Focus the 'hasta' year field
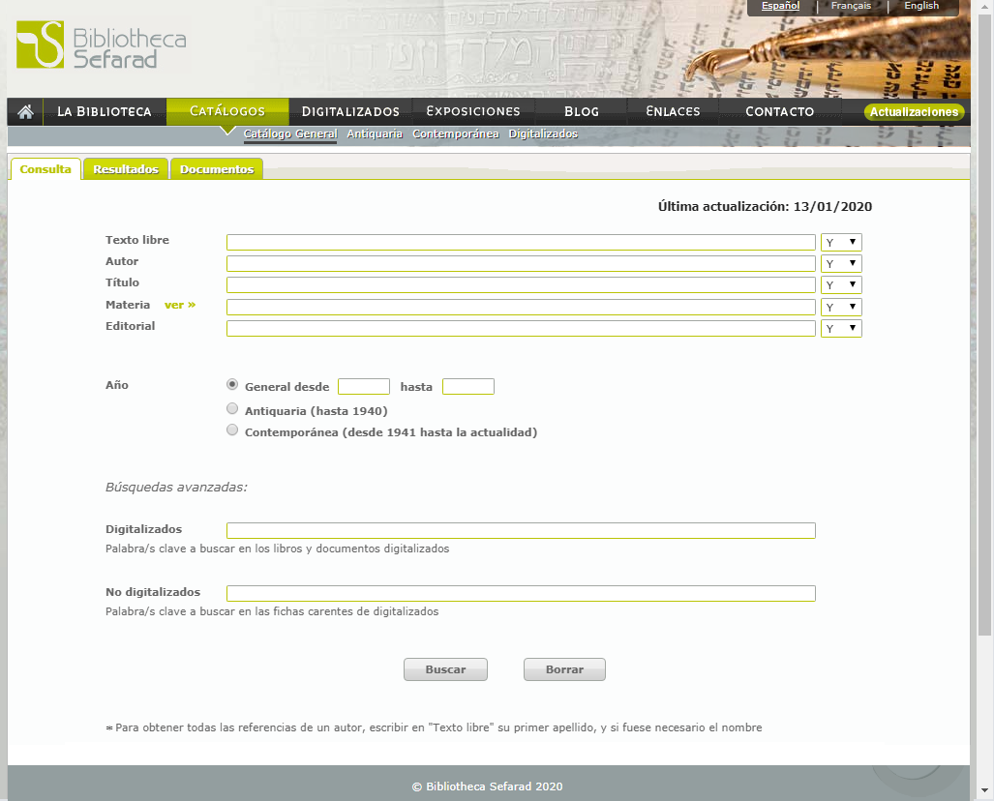The width and height of the screenshot is (994, 801). coord(467,387)
